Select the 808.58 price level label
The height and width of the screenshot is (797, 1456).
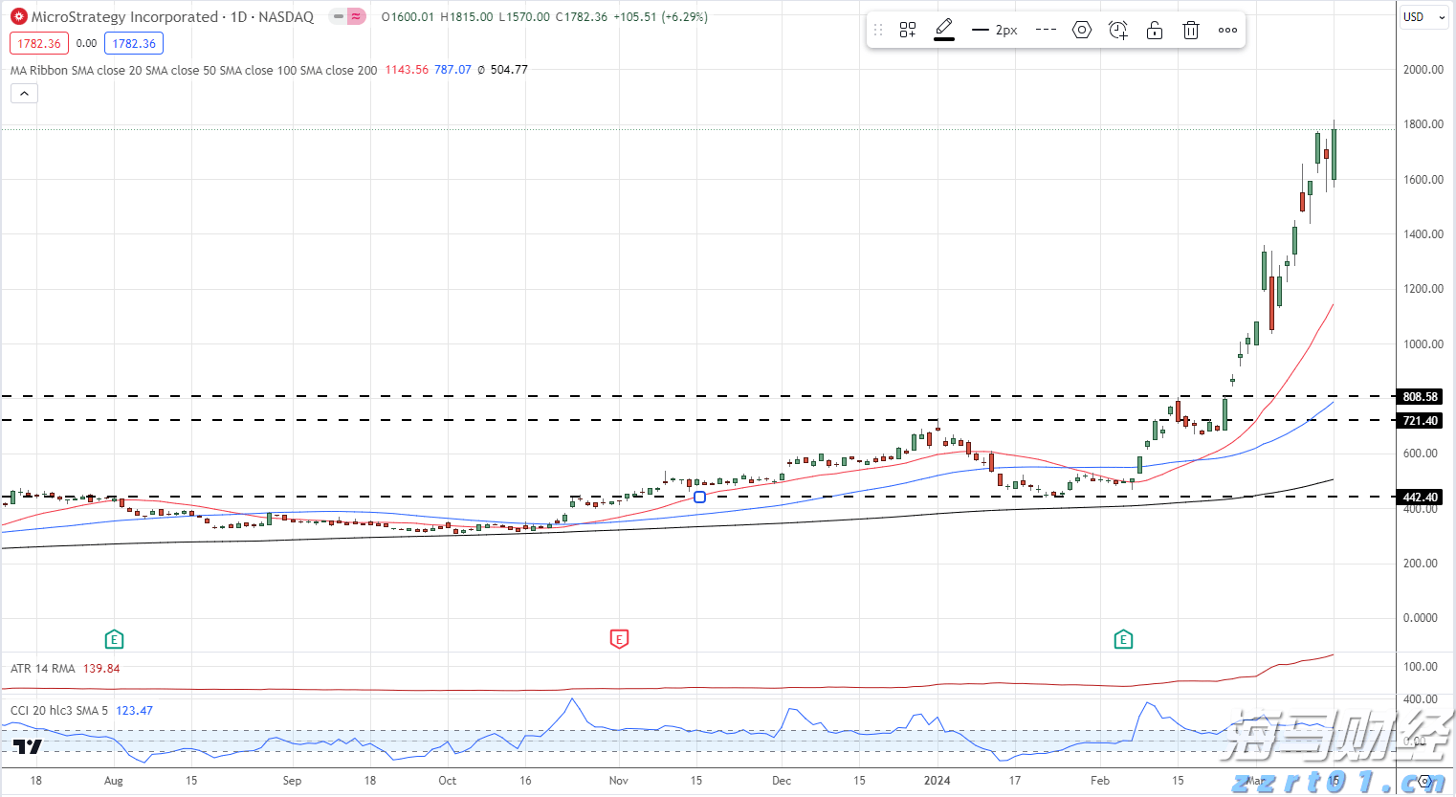(1420, 396)
